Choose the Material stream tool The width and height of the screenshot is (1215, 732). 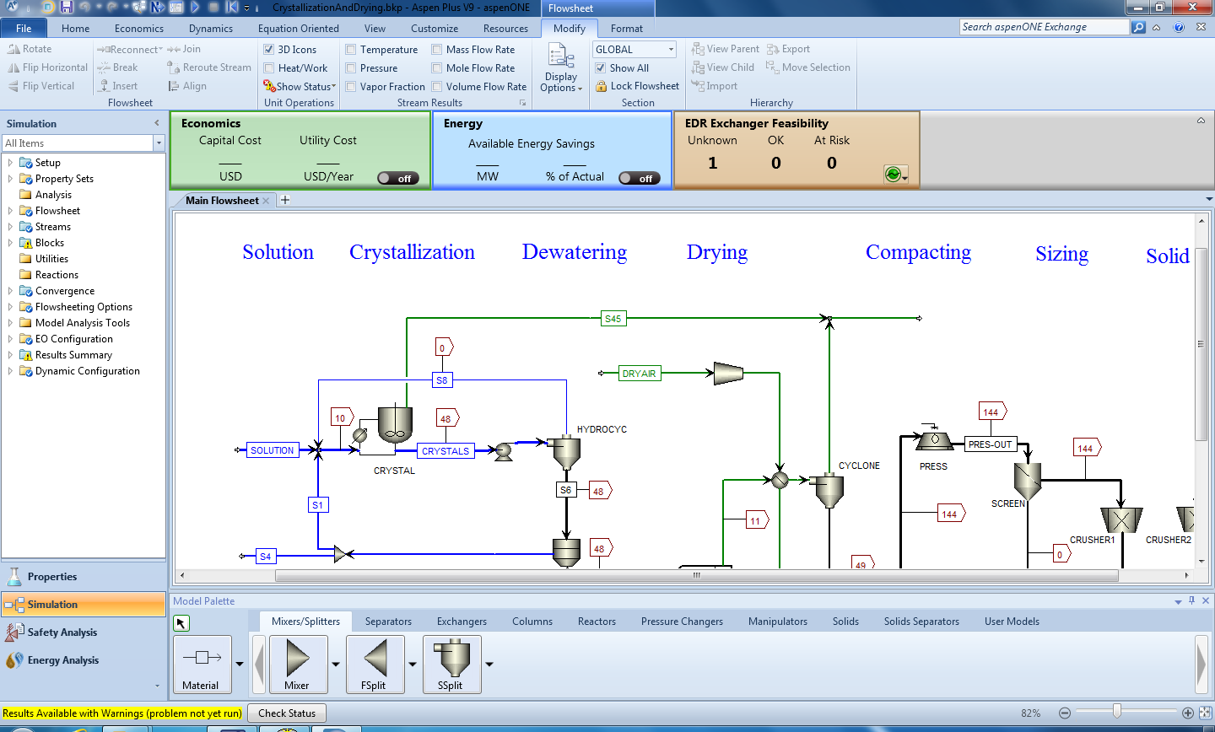coord(202,664)
